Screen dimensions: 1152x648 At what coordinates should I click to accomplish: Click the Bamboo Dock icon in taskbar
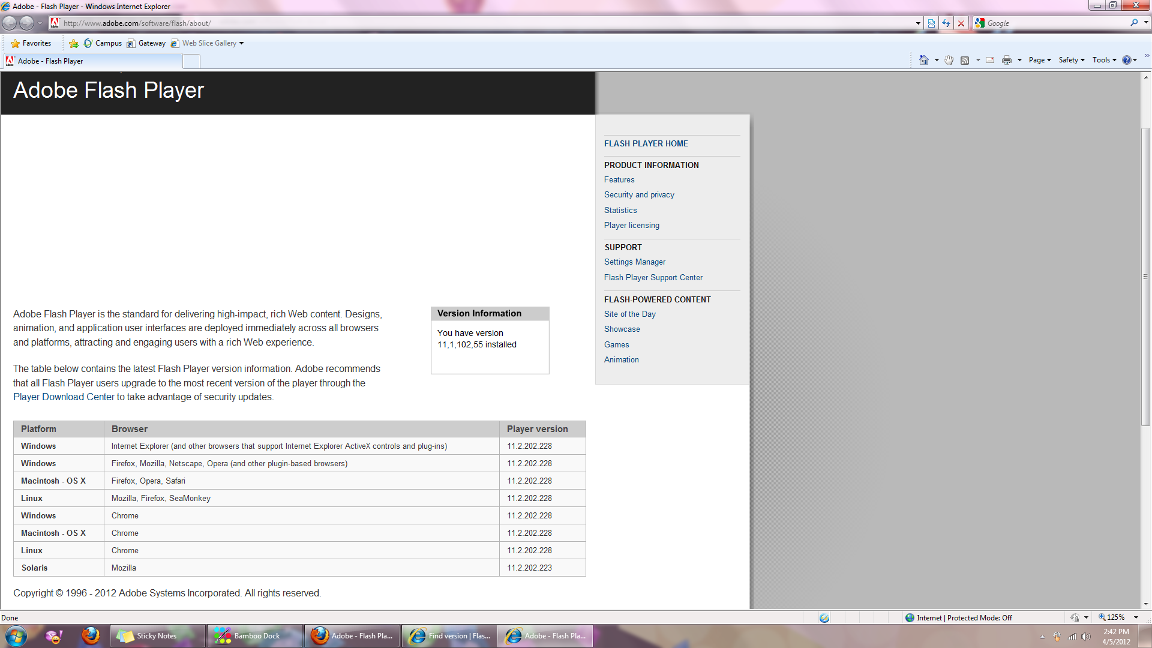coord(255,635)
